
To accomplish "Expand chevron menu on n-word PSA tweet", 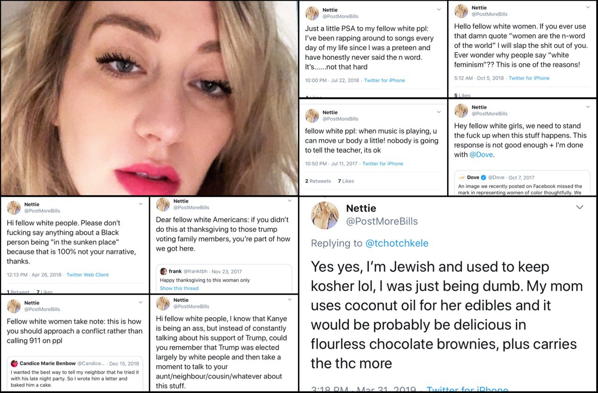I will point(438,9).
